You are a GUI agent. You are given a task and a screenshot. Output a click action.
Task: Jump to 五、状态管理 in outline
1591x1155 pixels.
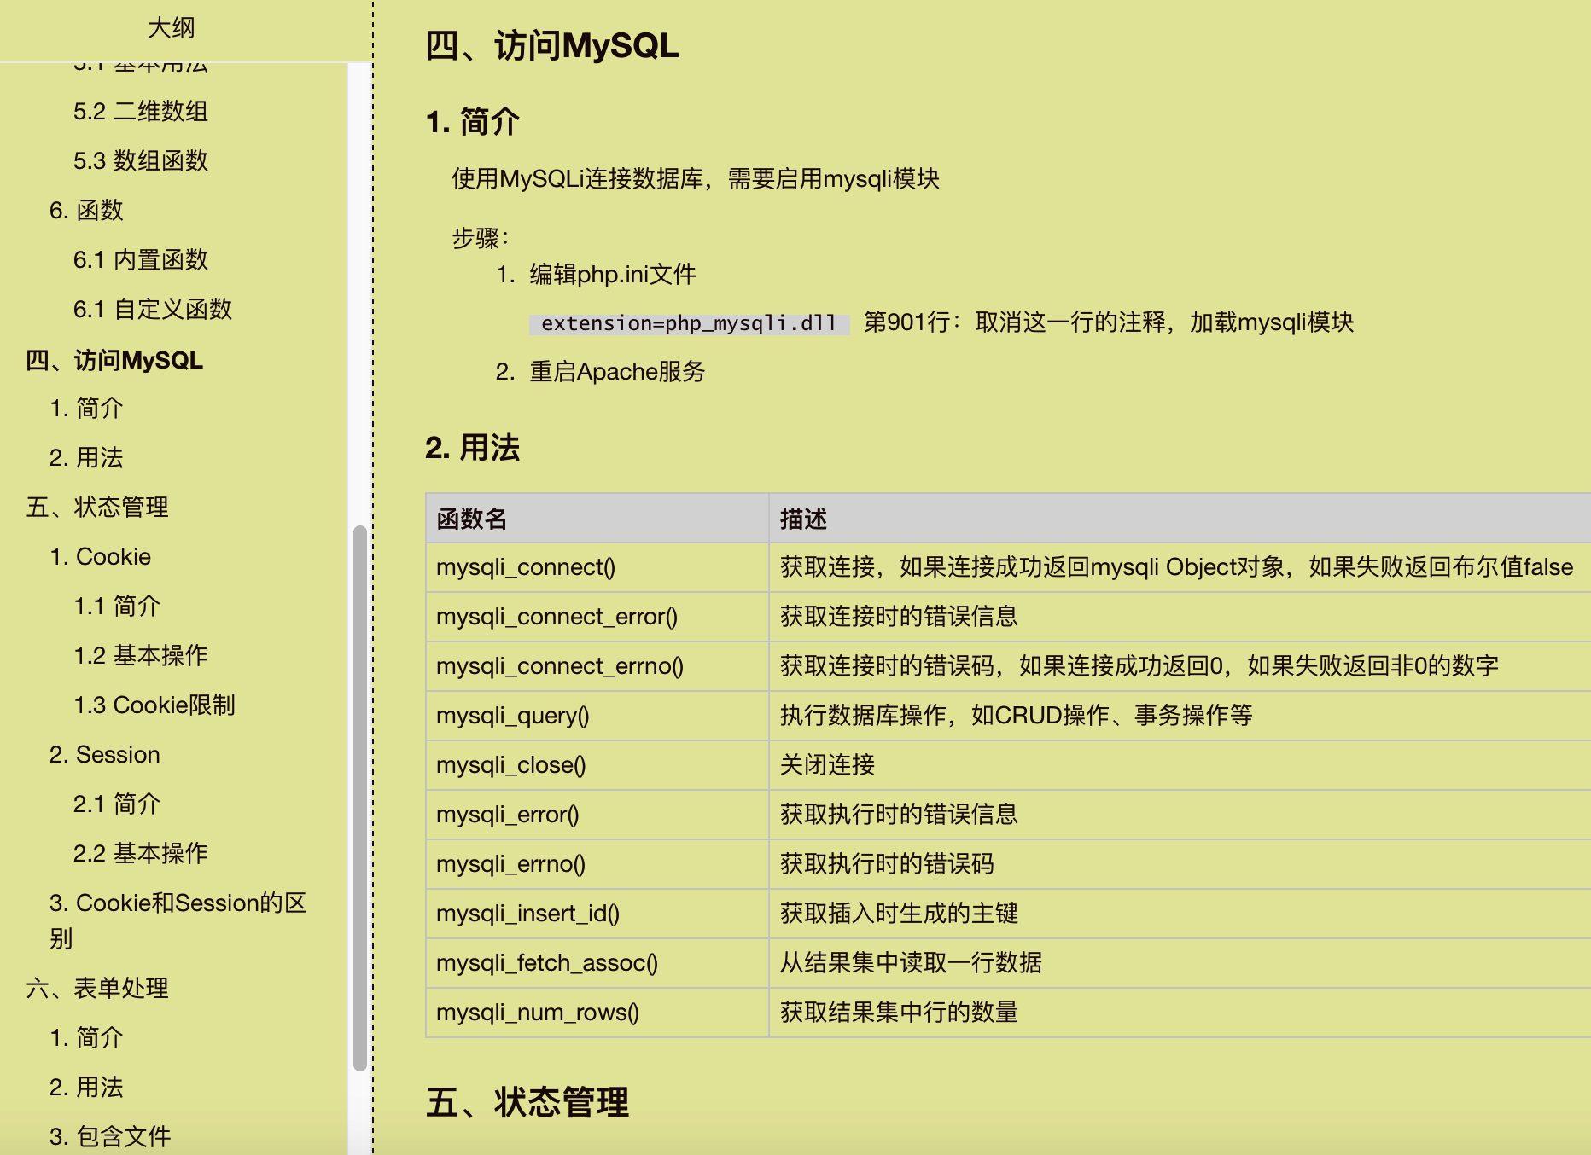(x=97, y=507)
